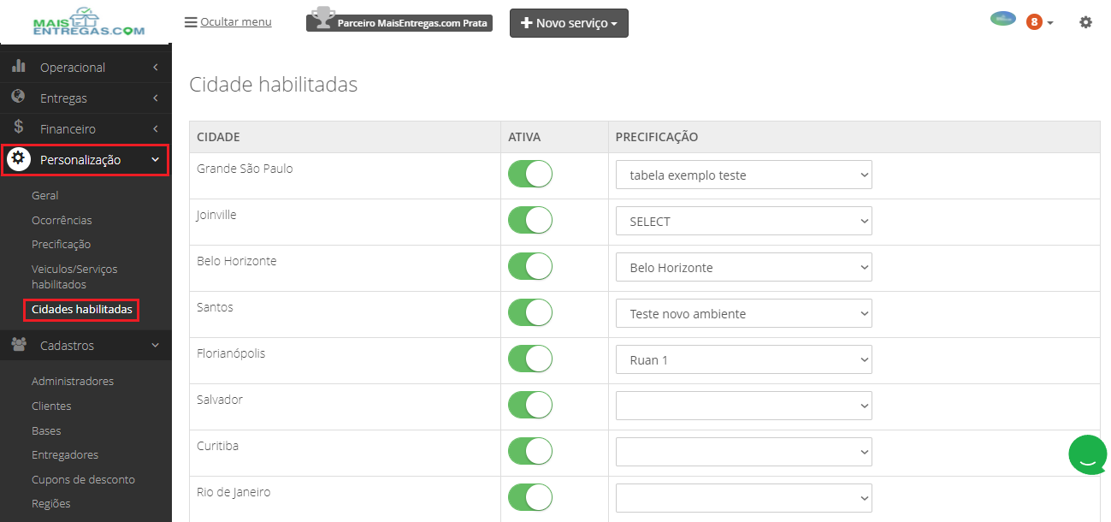Click the Financeiro dollar icon
The image size is (1111, 522).
point(19,128)
